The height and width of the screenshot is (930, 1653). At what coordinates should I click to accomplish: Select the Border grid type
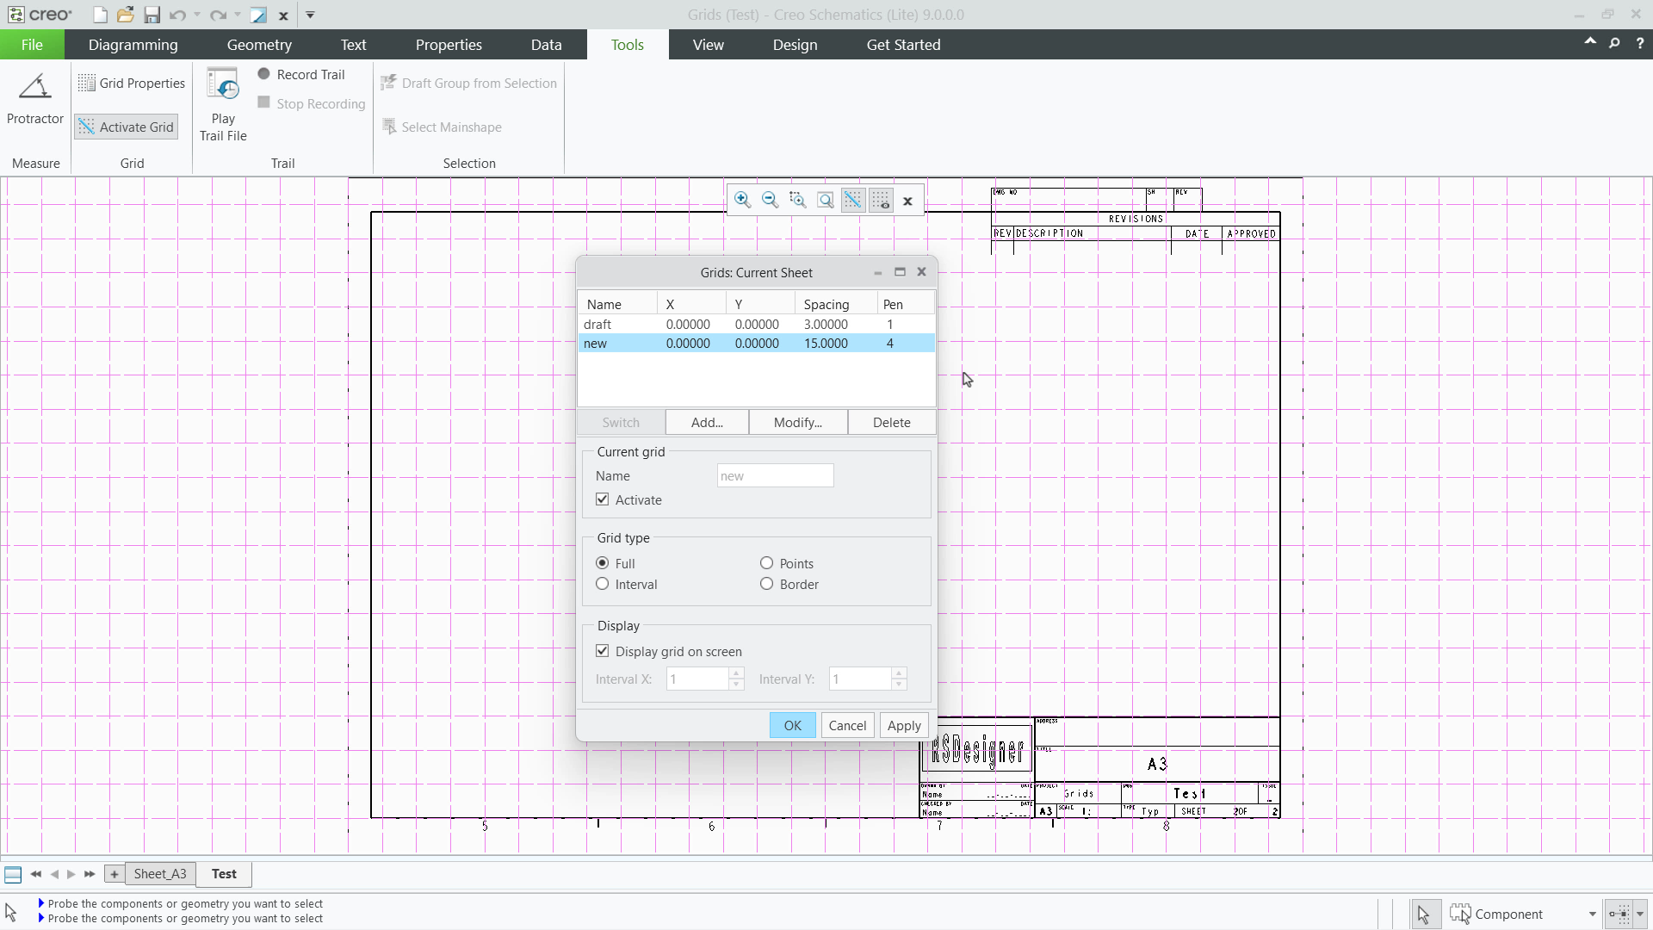[x=767, y=584]
